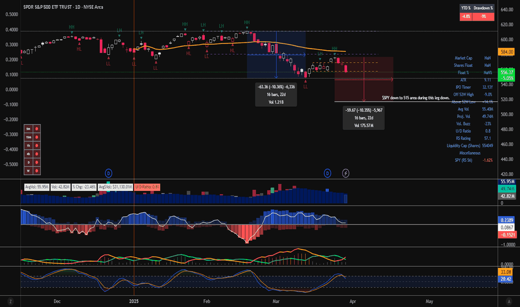The height and width of the screenshot is (307, 520).
Task: Select the 15m cell in timeframe table
Action: click(28, 137)
